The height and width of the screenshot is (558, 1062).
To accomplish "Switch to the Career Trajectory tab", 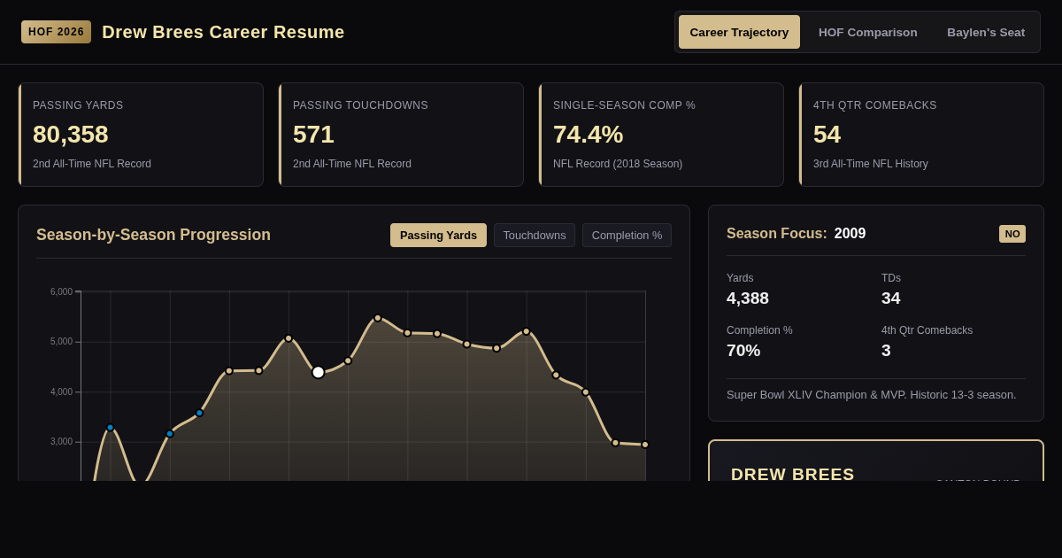I will click(739, 32).
